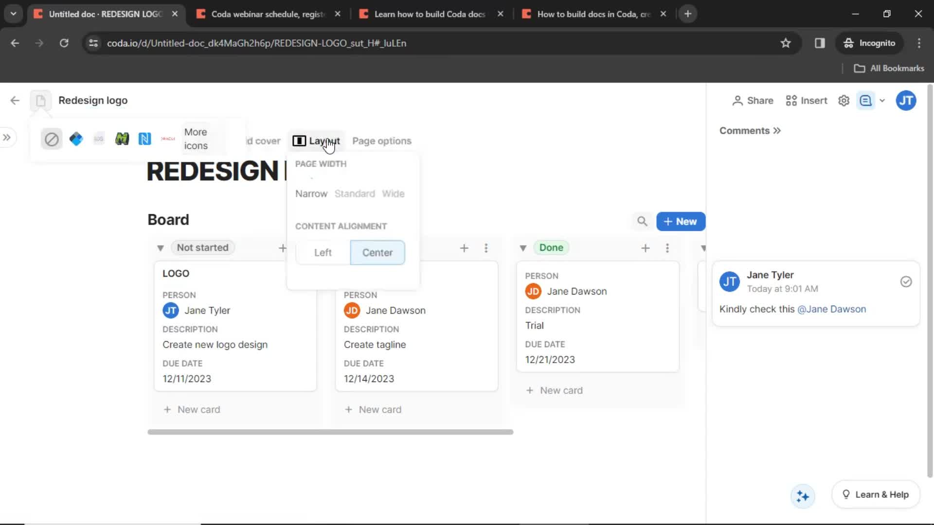The width and height of the screenshot is (934, 525).
Task: Click the Layout page options icon
Action: click(x=298, y=141)
